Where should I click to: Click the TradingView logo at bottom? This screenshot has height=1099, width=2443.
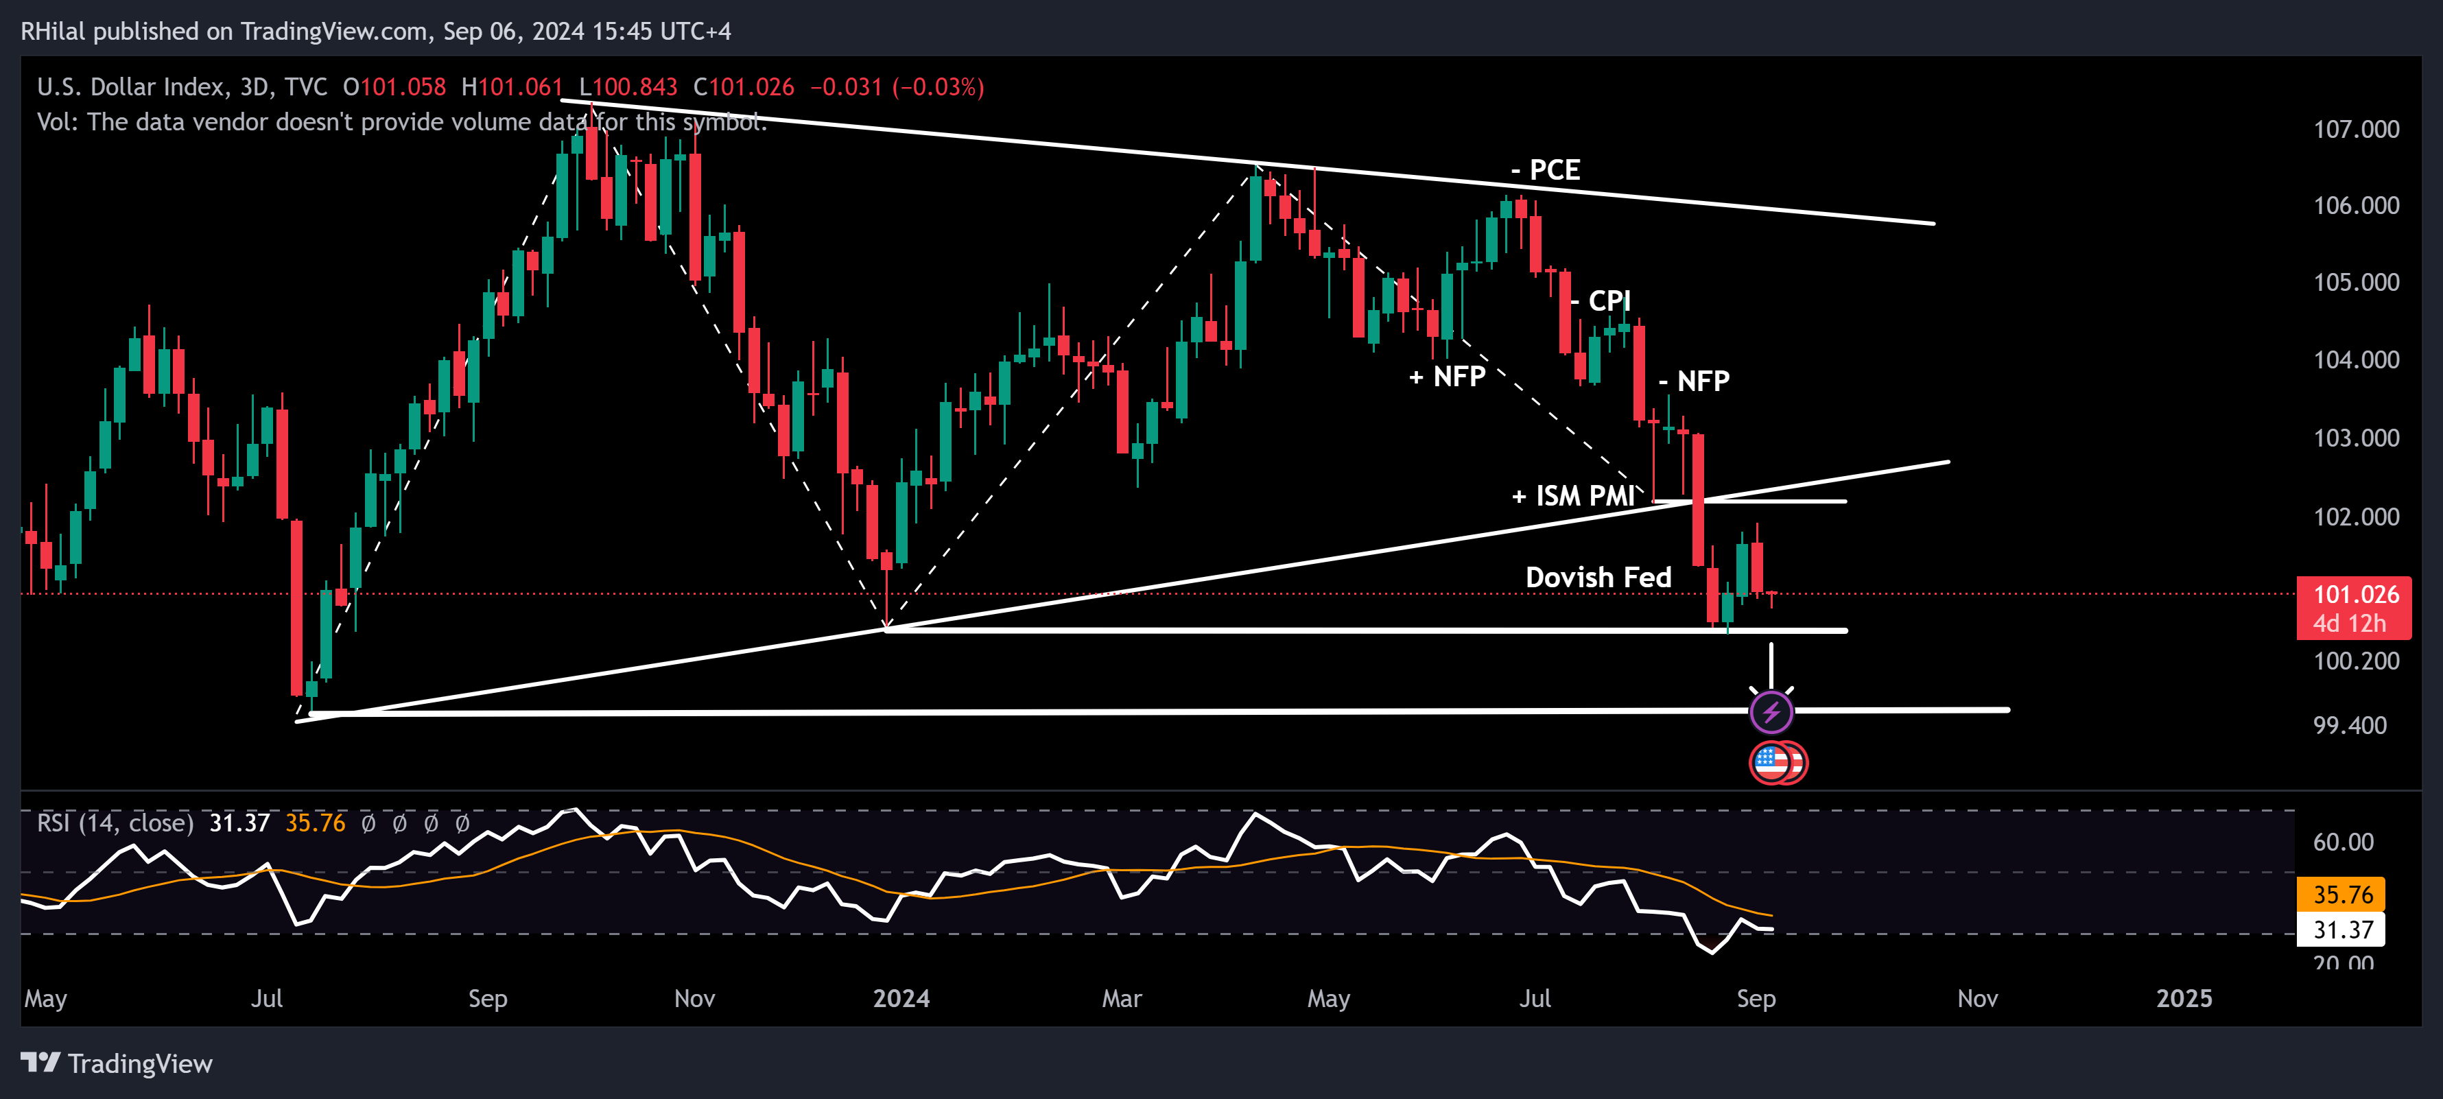(117, 1063)
